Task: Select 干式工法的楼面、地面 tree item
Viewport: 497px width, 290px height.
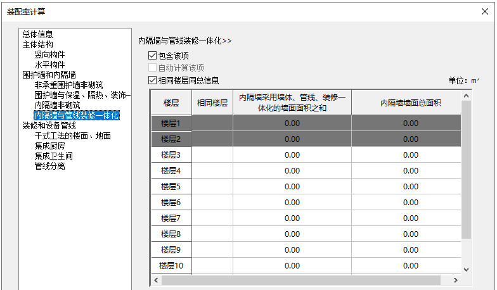Action: (x=73, y=136)
